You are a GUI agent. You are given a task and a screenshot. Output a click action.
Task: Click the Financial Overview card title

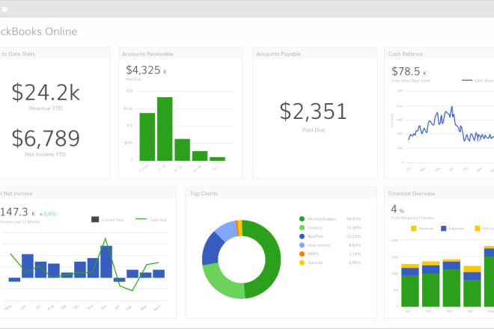412,194
